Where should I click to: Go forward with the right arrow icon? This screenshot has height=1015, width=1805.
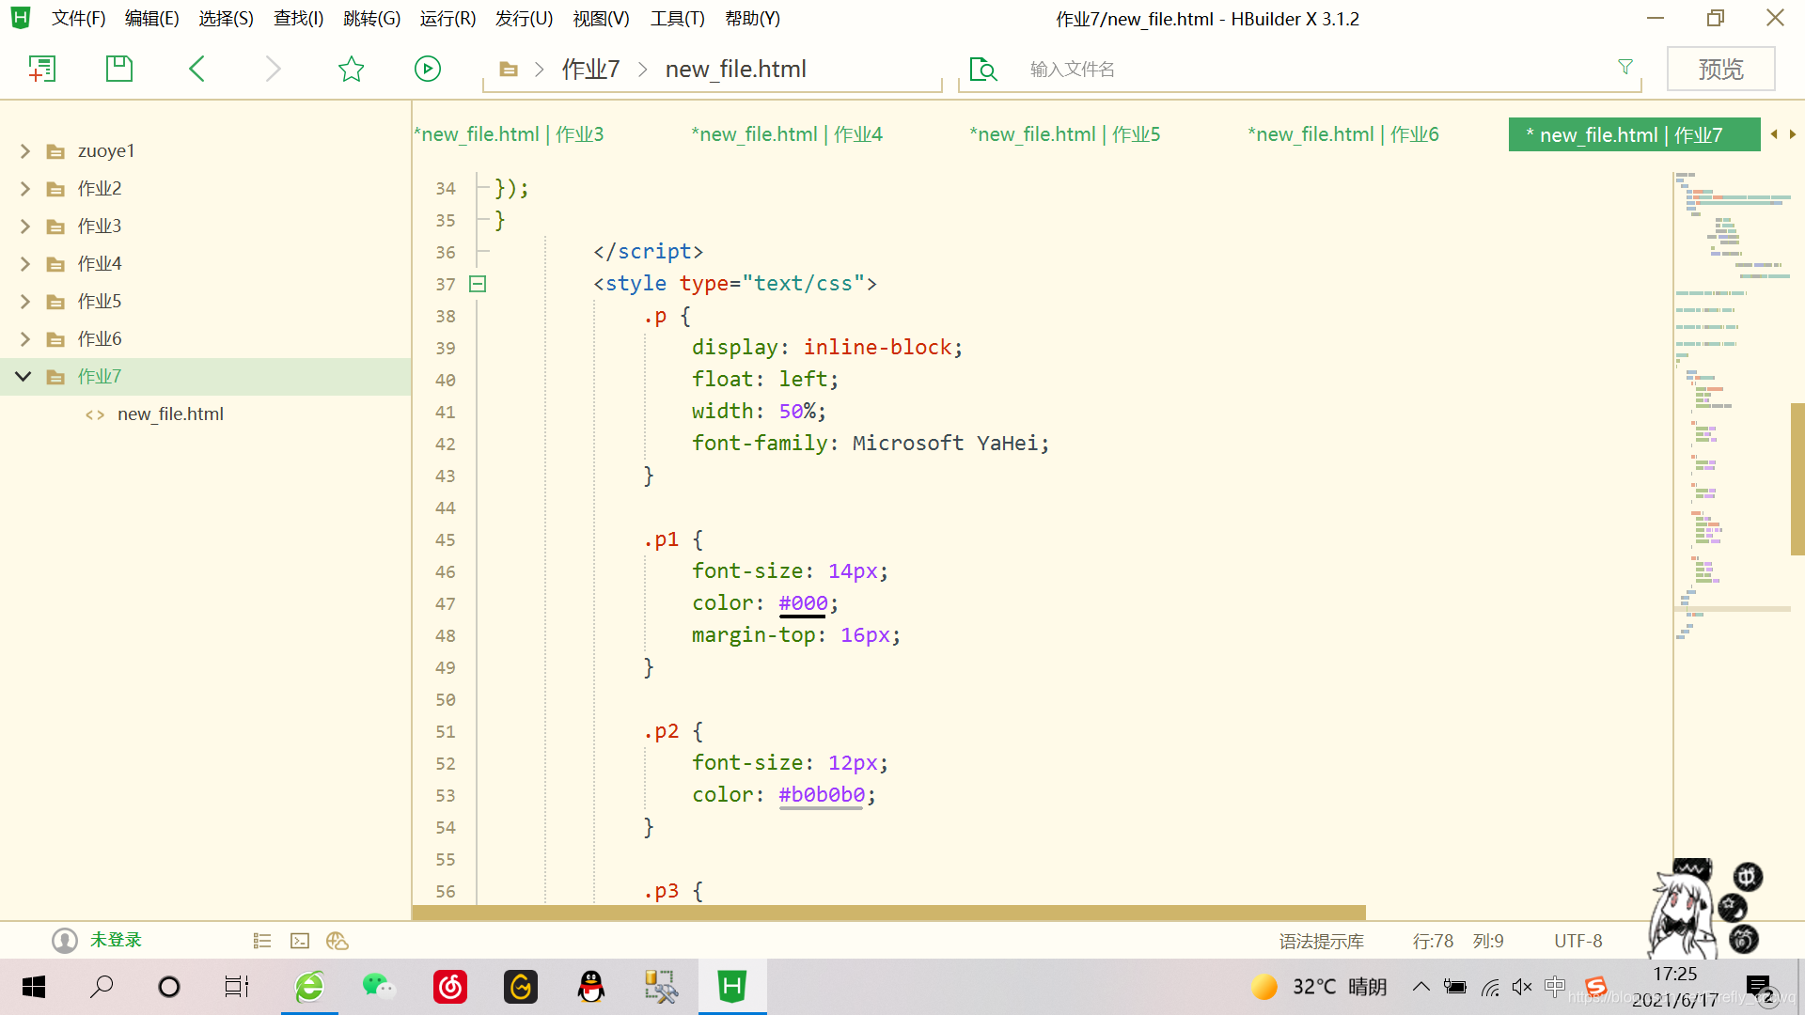273,69
